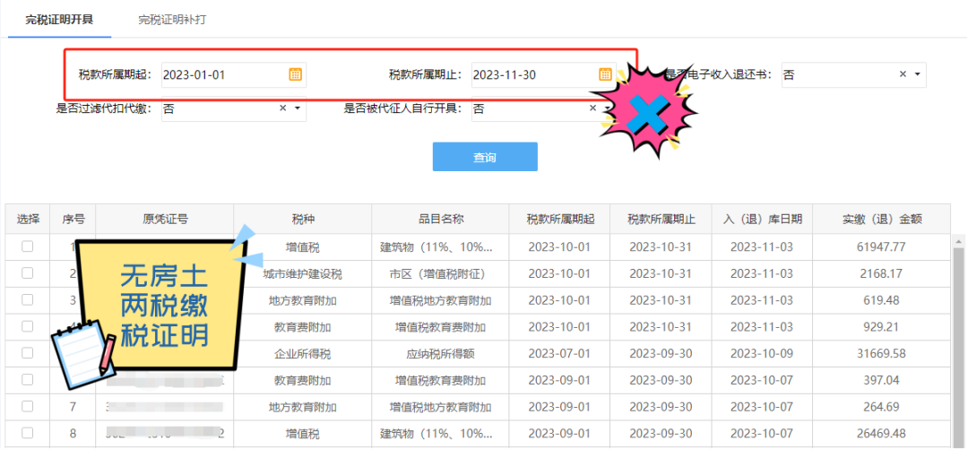
Task: Expand the 是否电子收入退还书 dropdown arrow
Action: pos(917,74)
